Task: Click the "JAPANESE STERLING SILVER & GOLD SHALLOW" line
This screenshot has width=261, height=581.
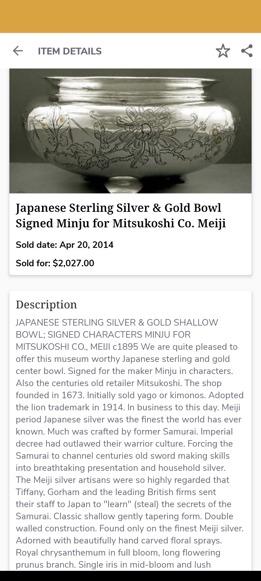Action: point(117,323)
